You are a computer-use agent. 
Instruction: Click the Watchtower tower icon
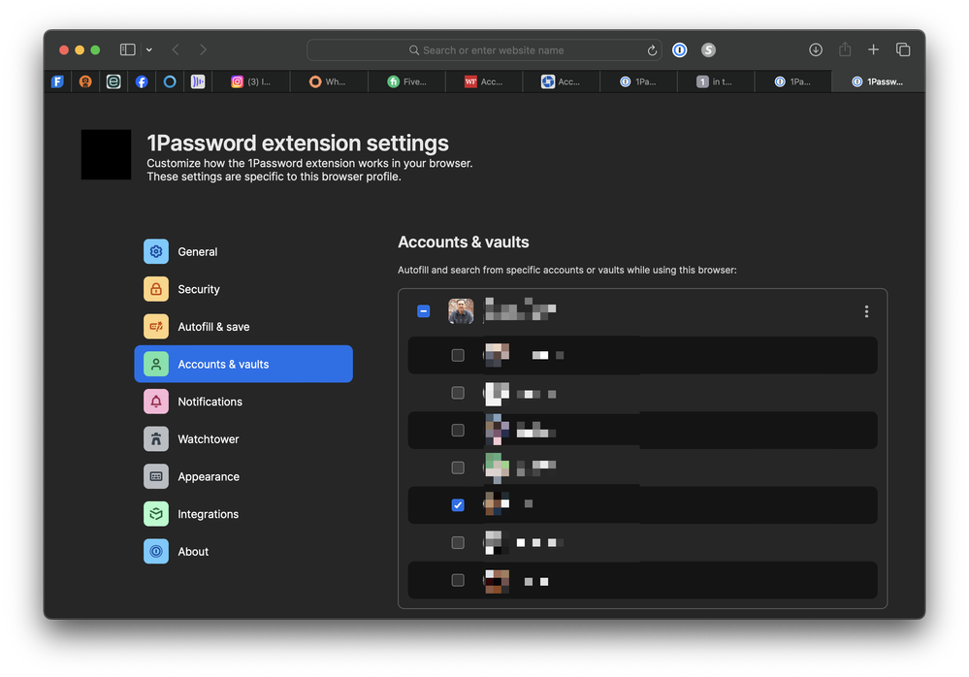(x=156, y=439)
